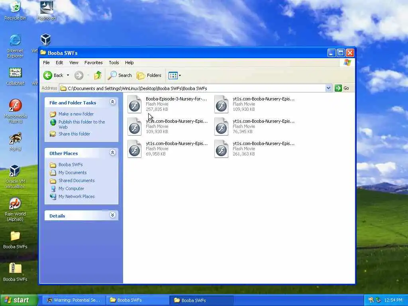Open the File menu
The width and height of the screenshot is (408, 306).
click(46, 63)
